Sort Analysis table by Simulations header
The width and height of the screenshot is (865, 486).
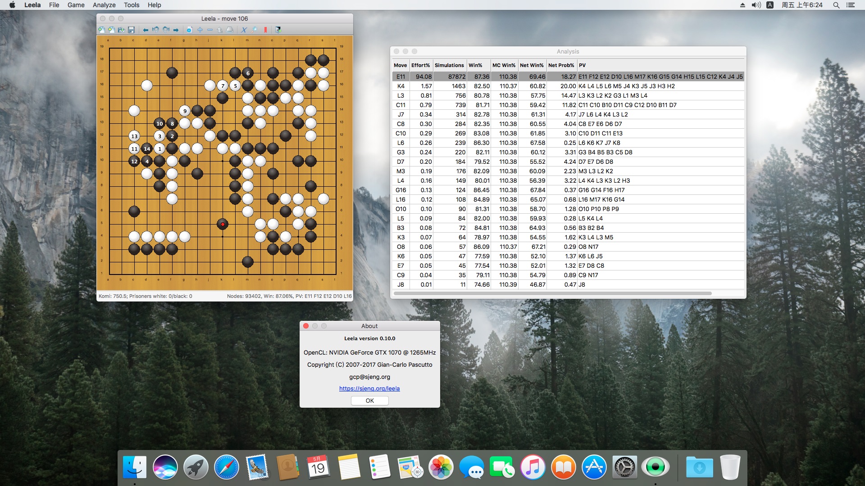point(449,65)
